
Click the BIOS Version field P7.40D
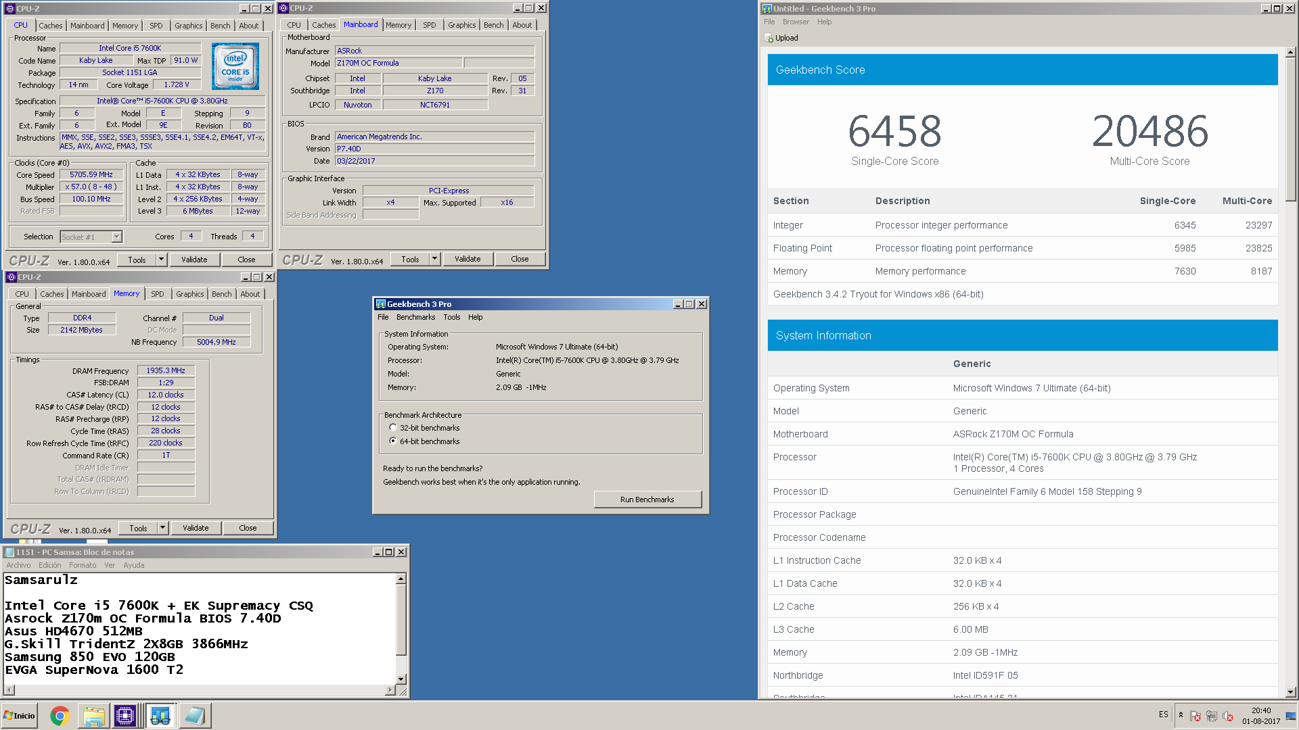coord(434,149)
